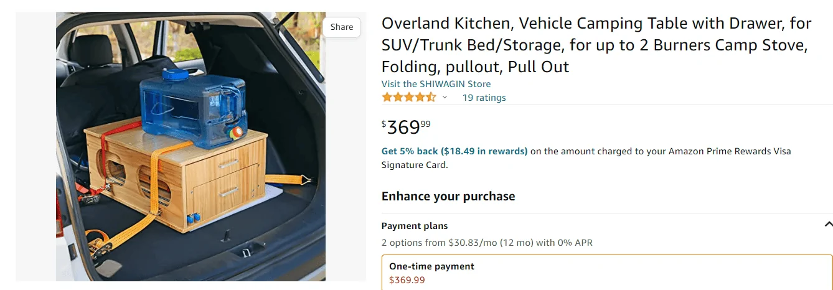This screenshot has width=833, height=290.
Task: Click the first gold star in the rating
Action: click(387, 98)
